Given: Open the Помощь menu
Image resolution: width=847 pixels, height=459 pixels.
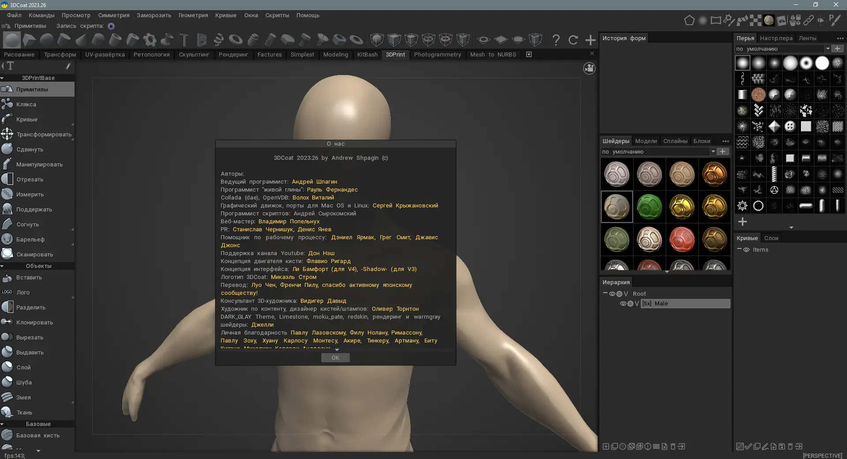Looking at the screenshot, I should pyautogui.click(x=308, y=15).
